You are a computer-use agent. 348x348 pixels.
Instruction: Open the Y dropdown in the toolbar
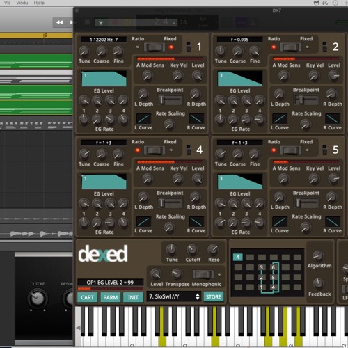tap(136, 23)
